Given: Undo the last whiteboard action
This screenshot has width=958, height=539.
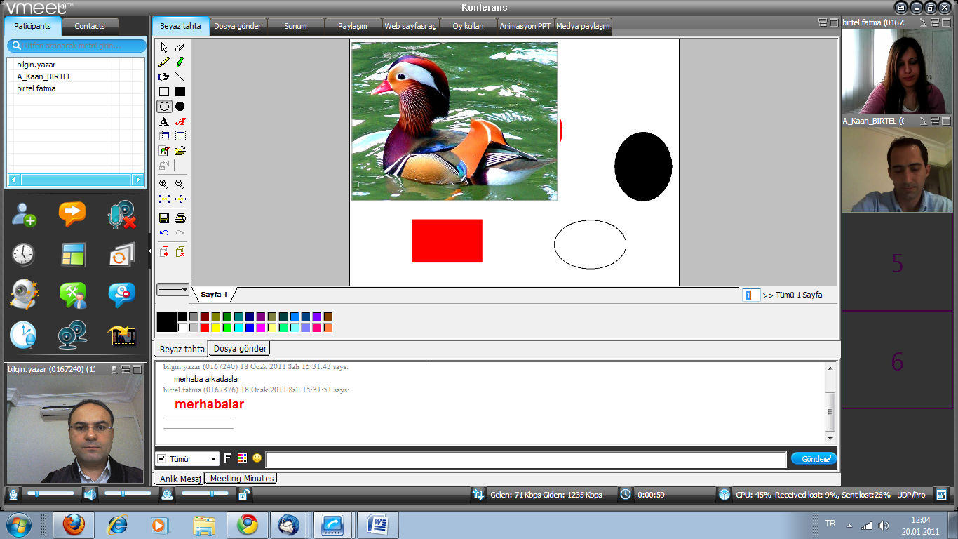Looking at the screenshot, I should [x=164, y=233].
